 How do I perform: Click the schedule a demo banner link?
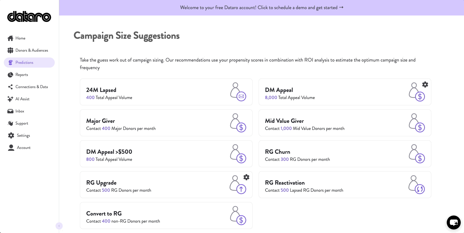point(261,8)
